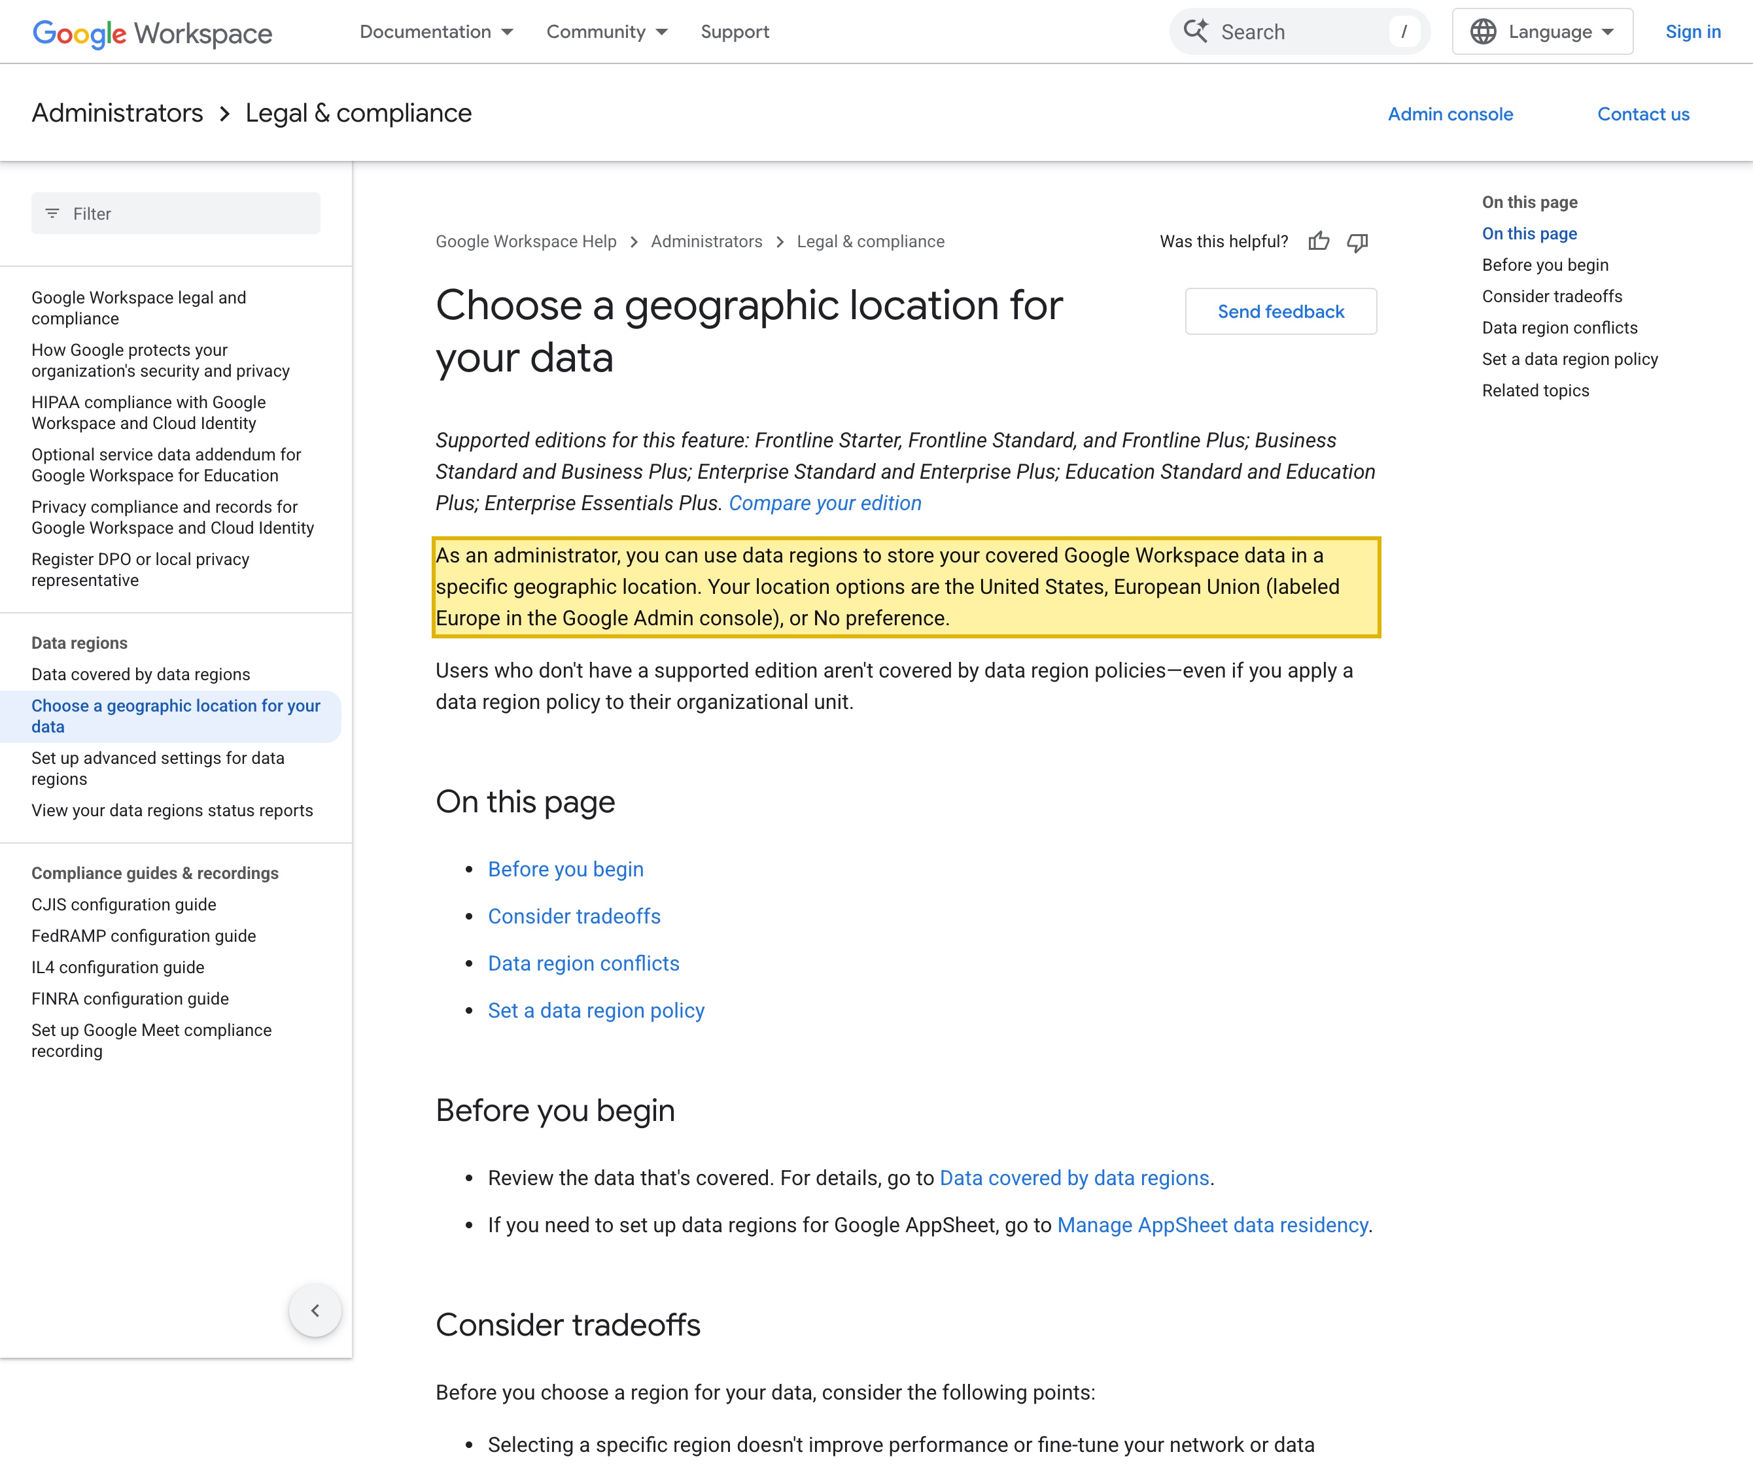Open the Admin console link

coord(1450,114)
